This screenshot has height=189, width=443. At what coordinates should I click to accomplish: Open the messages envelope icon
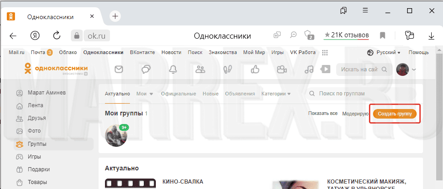click(x=119, y=69)
